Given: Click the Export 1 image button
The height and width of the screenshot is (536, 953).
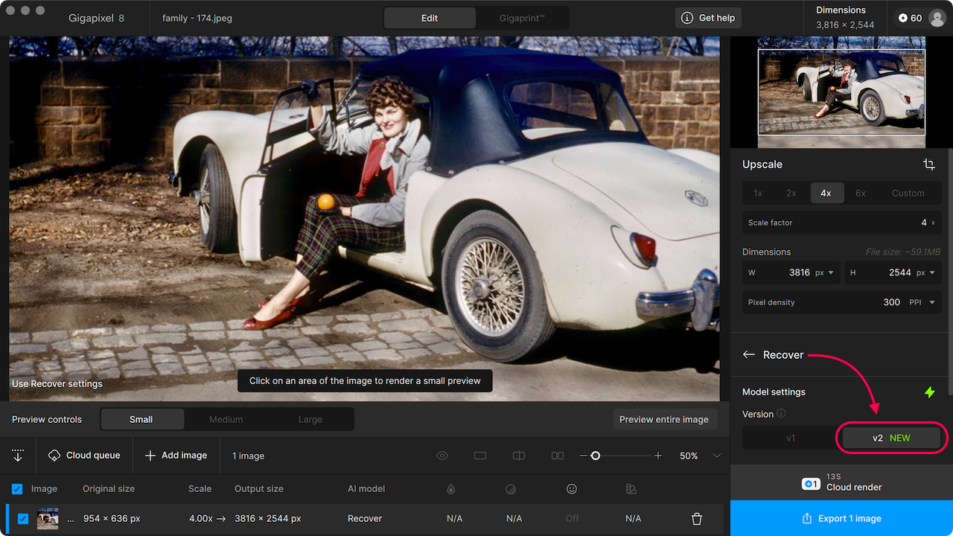Looking at the screenshot, I should [x=841, y=518].
